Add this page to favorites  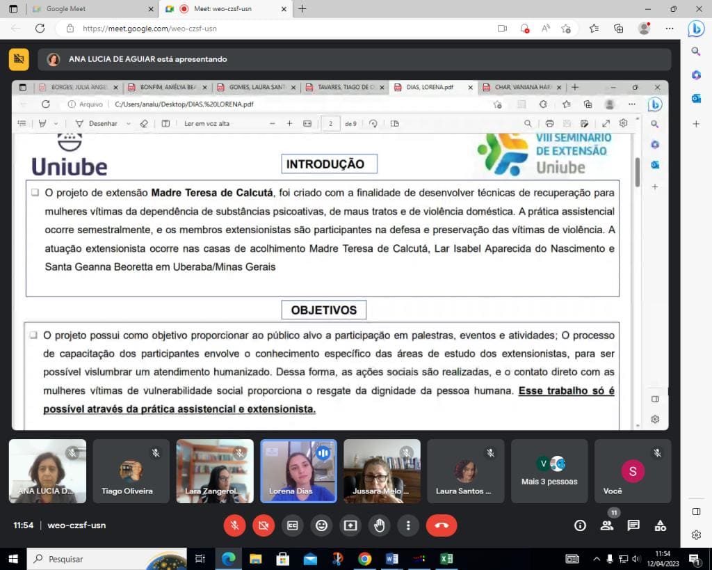(566, 28)
